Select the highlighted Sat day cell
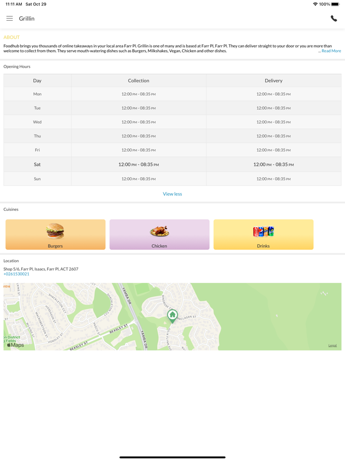 click(x=37, y=164)
